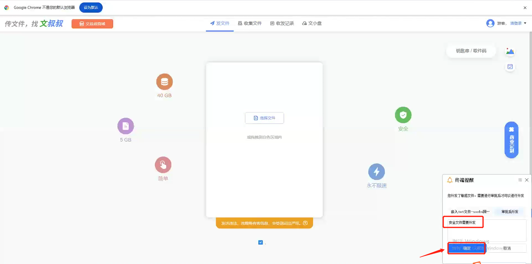Toggle the agreement checkbox below upload area
This screenshot has height=264, width=532.
260,242
